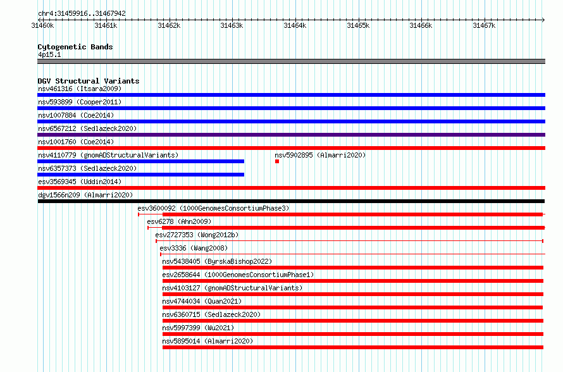Click the 31460k ruler position
The image size is (563, 372).
point(43,25)
